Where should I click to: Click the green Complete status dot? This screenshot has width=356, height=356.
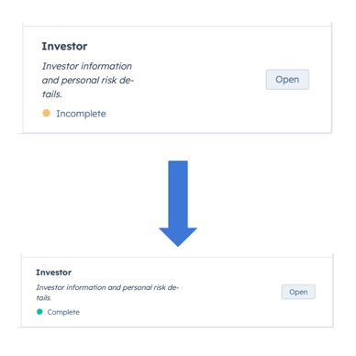tap(39, 312)
